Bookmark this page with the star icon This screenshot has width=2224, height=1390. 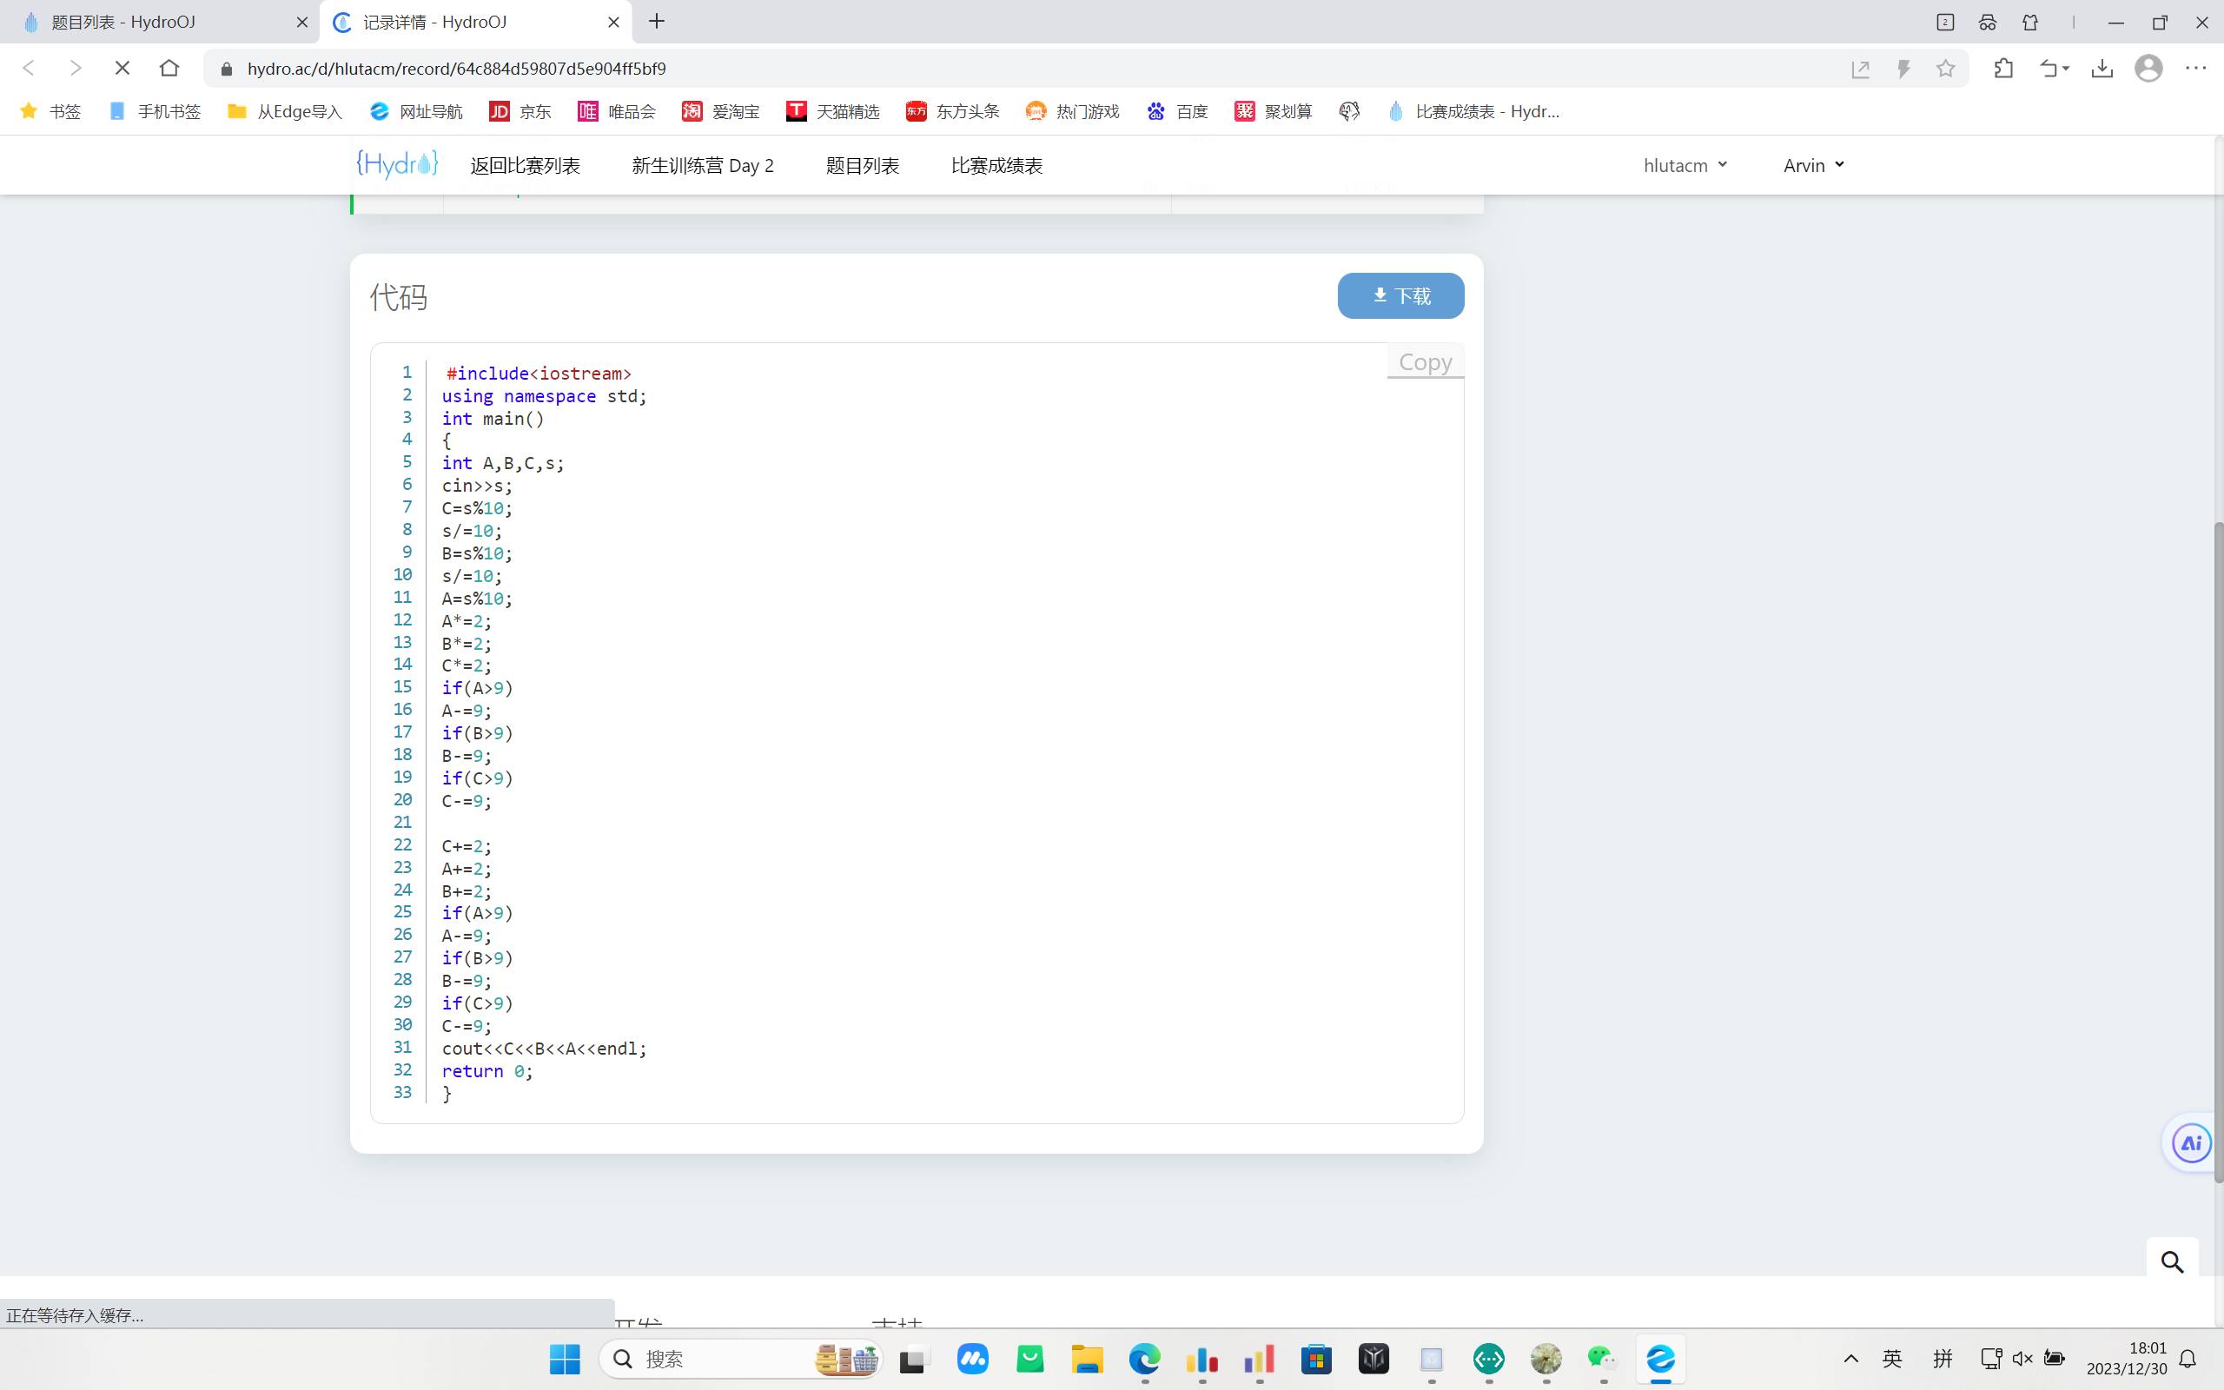1944,68
